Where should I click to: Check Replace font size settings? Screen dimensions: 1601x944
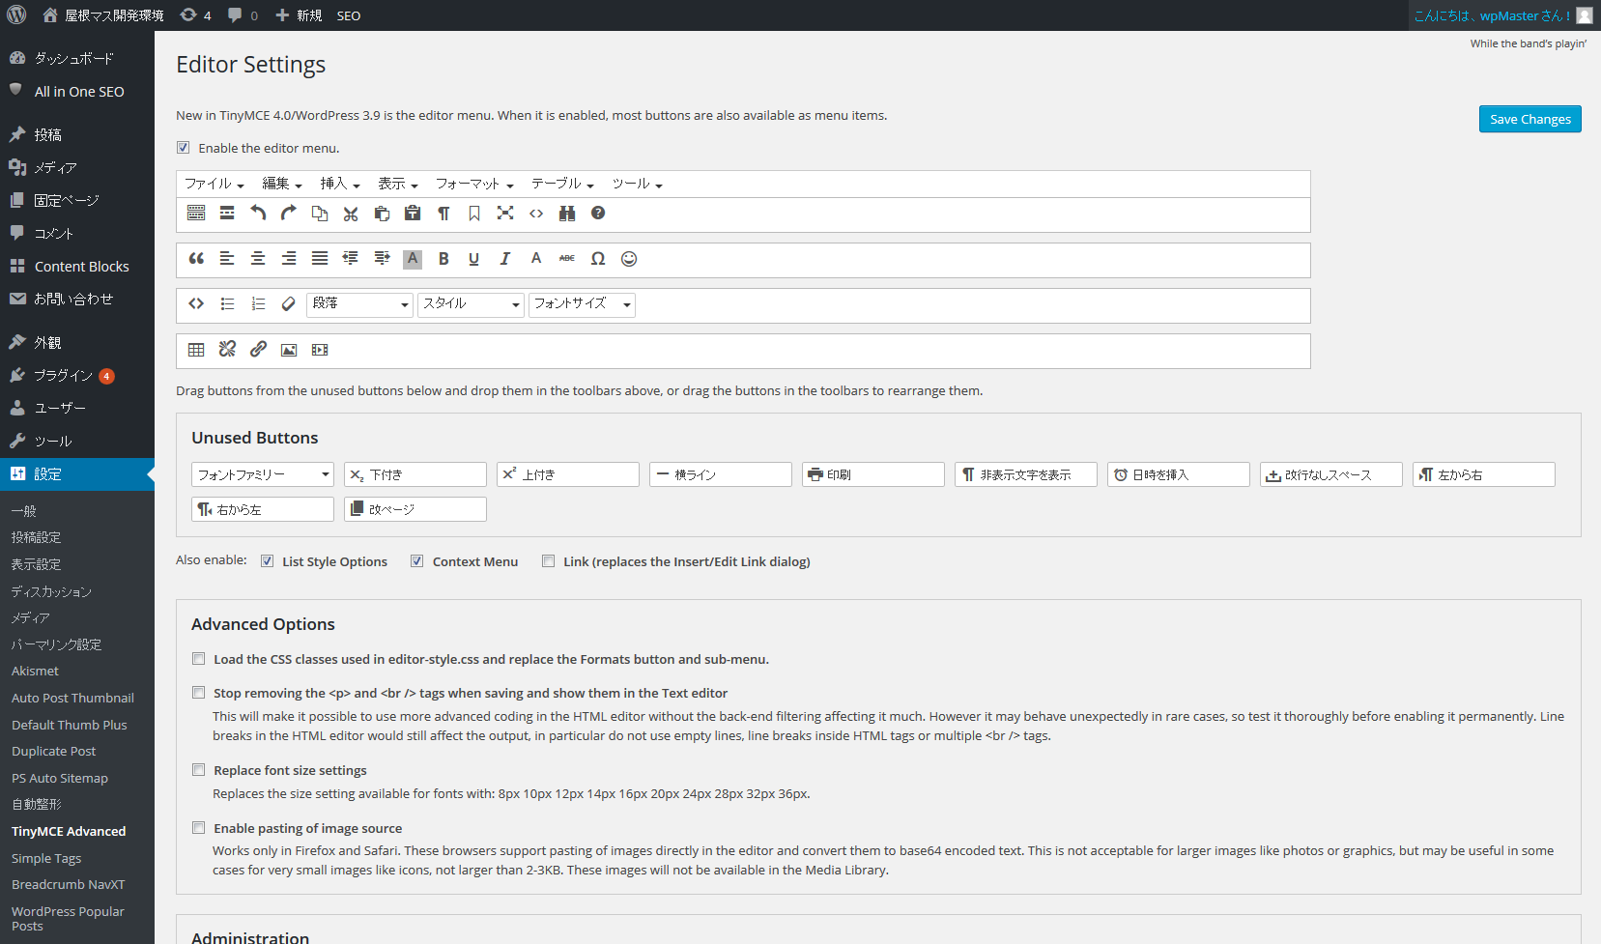point(198,770)
